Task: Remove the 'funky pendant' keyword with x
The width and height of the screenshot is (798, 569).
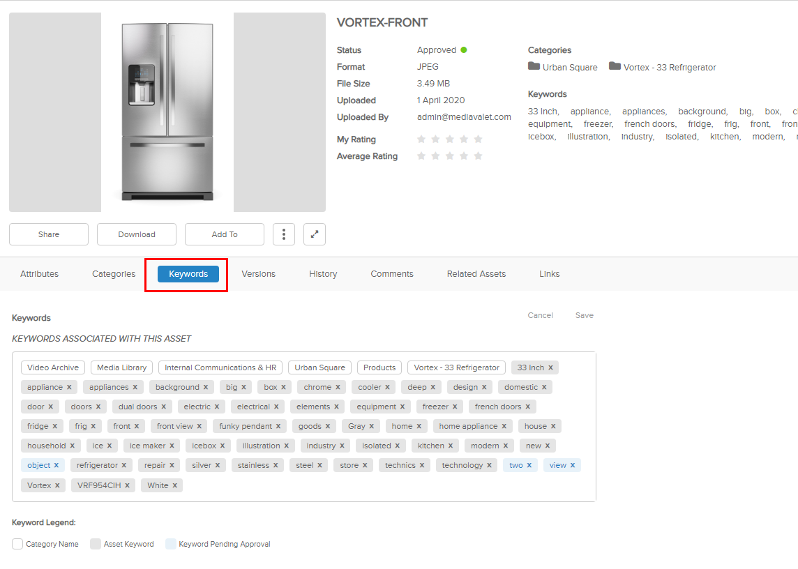Action: click(x=278, y=426)
